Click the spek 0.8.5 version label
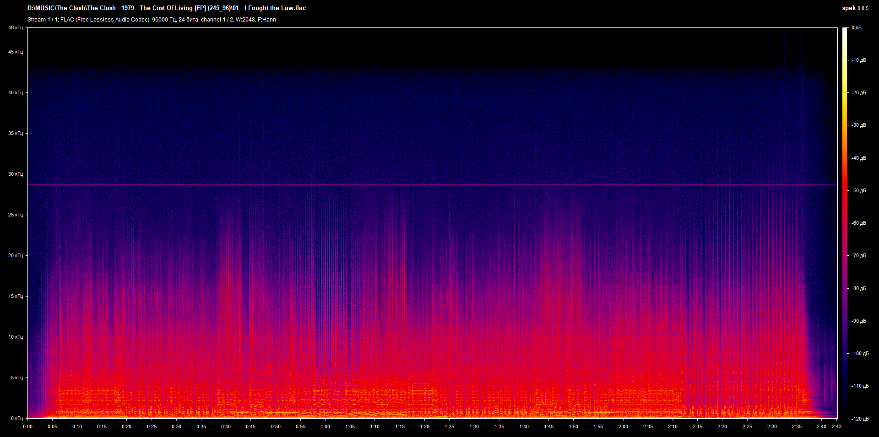 pyautogui.click(x=855, y=8)
